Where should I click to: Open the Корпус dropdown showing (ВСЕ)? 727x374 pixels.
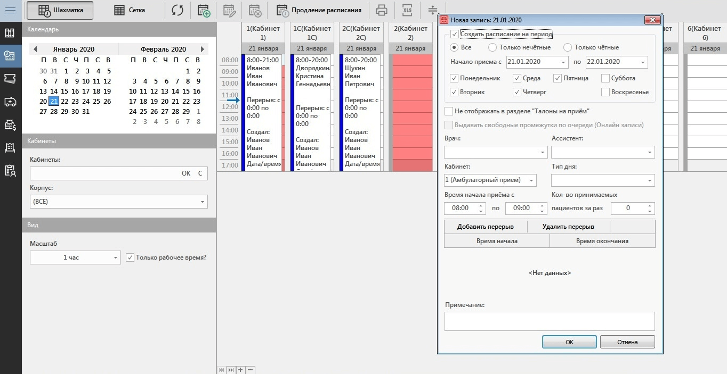203,202
